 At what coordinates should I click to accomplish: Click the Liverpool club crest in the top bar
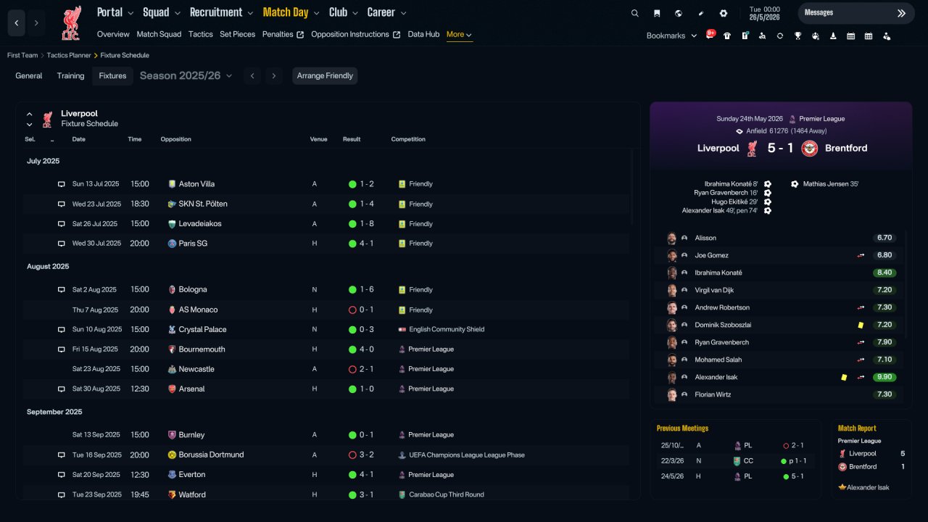71,23
